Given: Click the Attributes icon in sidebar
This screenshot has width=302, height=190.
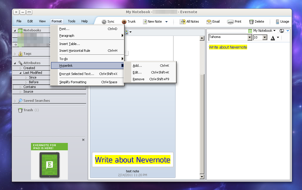Looking at the screenshot, I should (20, 63).
